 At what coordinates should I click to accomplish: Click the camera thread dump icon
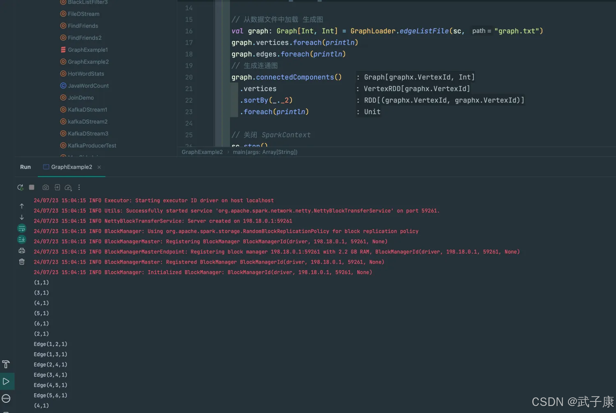click(x=46, y=188)
